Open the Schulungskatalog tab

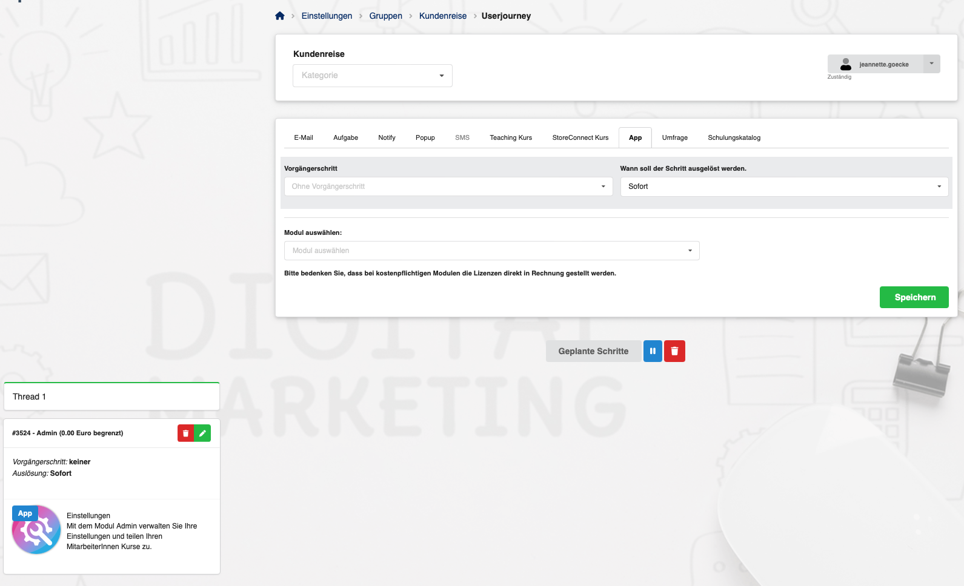[x=734, y=137]
